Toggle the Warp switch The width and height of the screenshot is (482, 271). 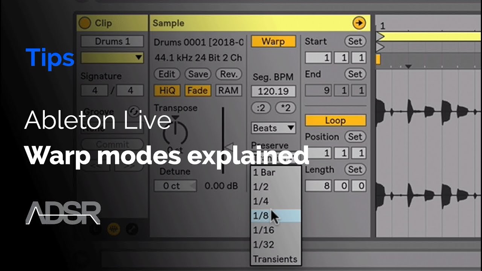[x=273, y=41]
